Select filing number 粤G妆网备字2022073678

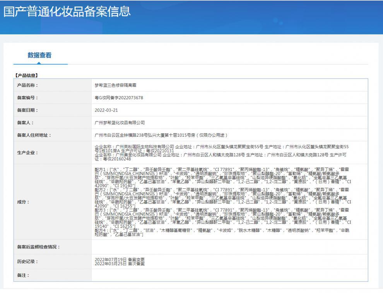119,98
